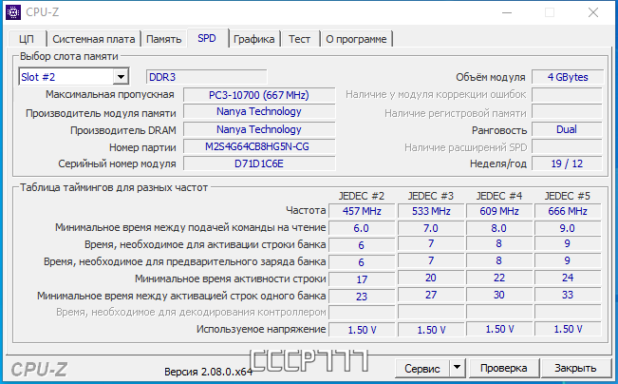This screenshot has height=384, width=618.
Task: Click the Номер партии label
Action: coord(142,147)
